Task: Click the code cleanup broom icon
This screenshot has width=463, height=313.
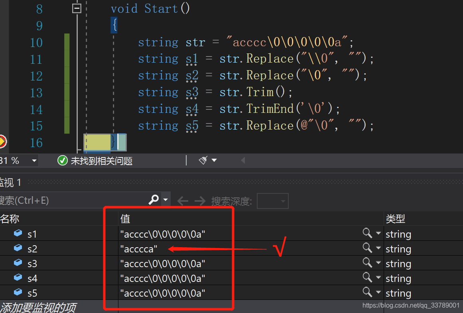Action: [203, 160]
